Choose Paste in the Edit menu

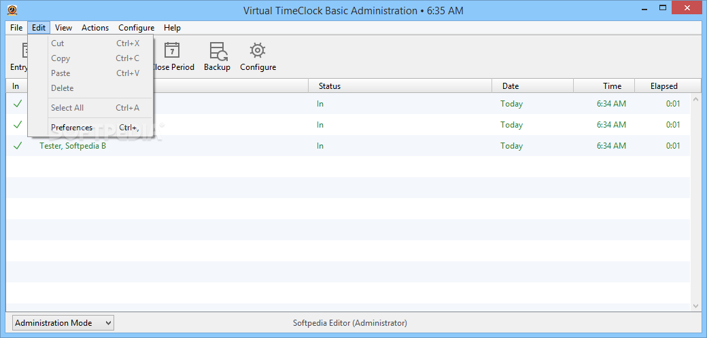point(90,73)
